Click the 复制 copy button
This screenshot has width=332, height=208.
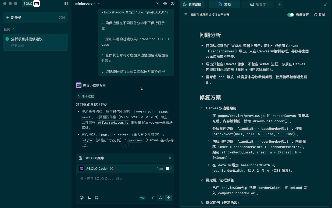tap(319, 15)
